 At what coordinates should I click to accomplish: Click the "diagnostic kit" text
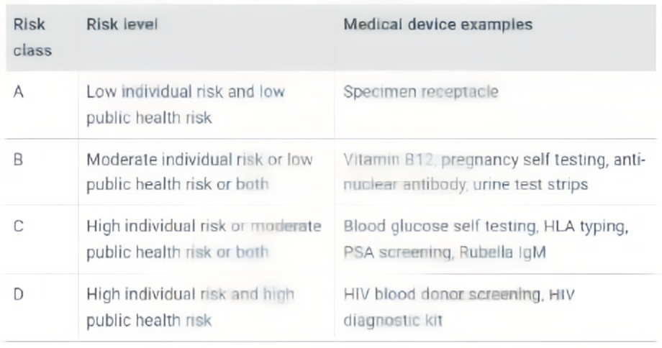[393, 319]
